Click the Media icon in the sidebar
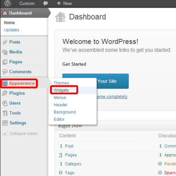The image size is (176, 176). [x=5, y=52]
